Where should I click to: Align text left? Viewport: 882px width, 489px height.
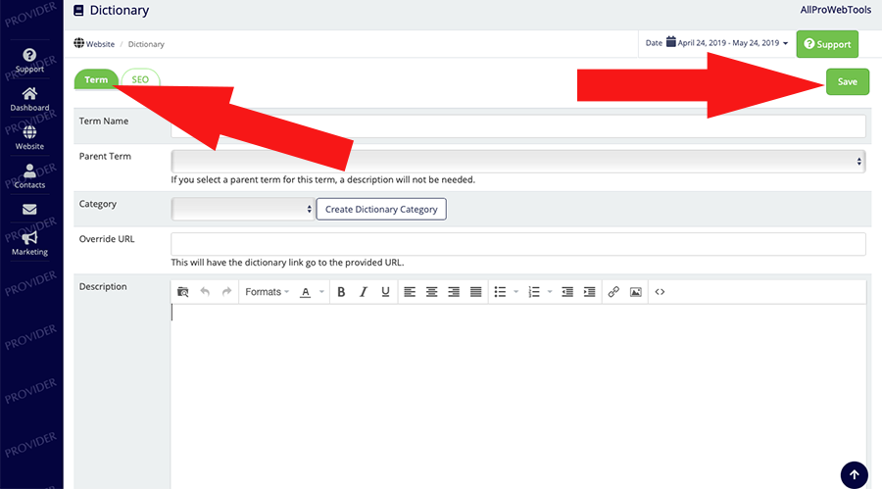pos(410,291)
